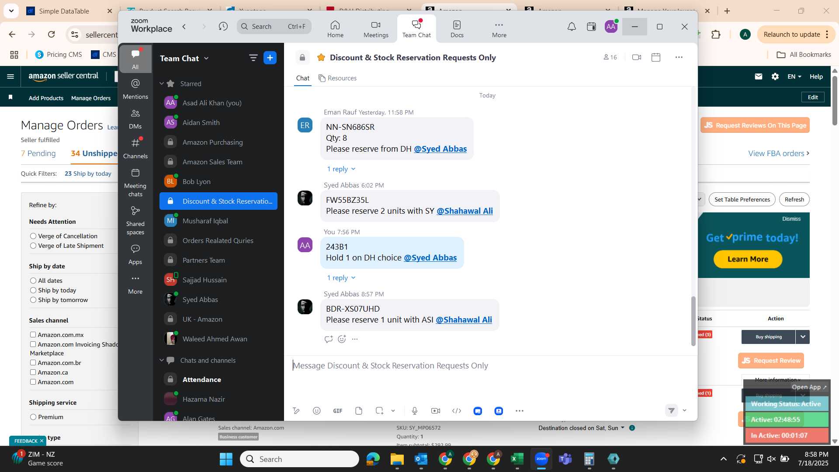Open More in Zoom left sidebar
Screen dimensions: 839x472
pyautogui.click(x=135, y=284)
